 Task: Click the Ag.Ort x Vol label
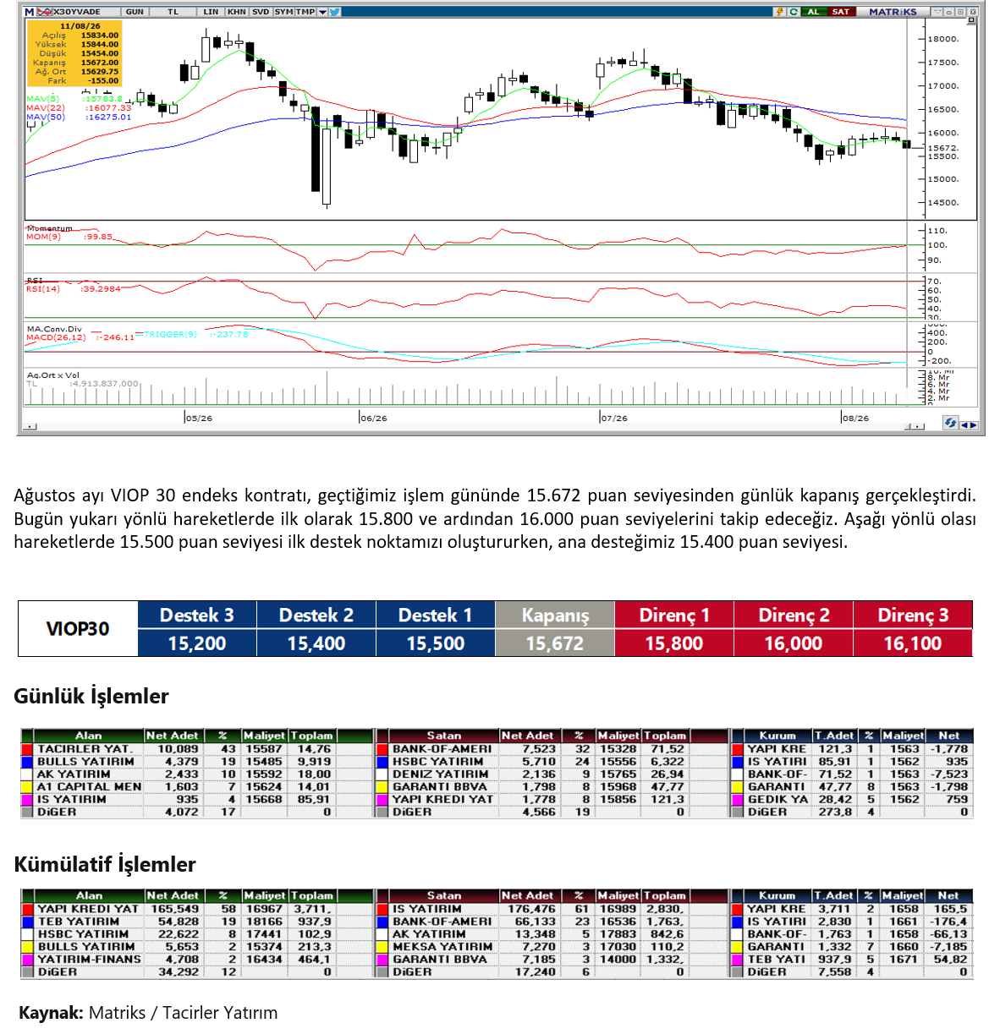(x=52, y=375)
